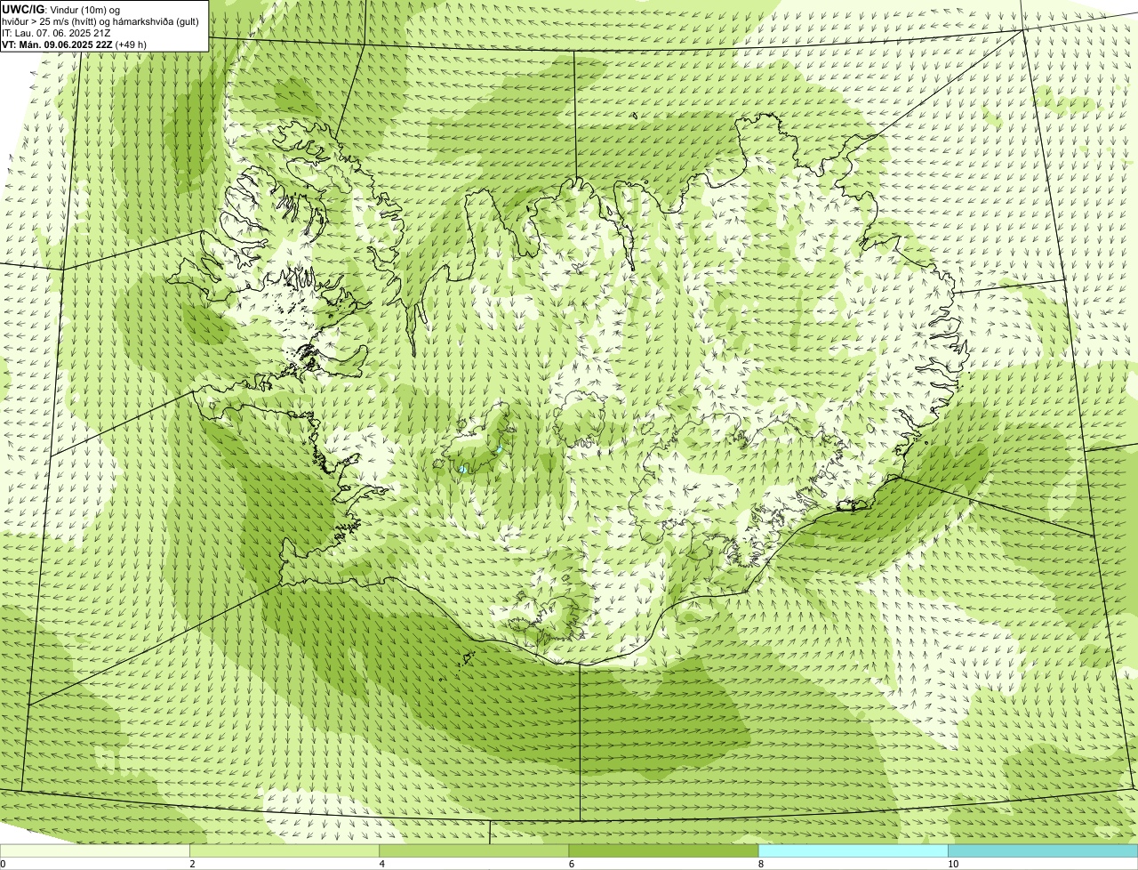Screen dimensions: 1138x870
Task: Click the scale label '2'
Action: click(x=192, y=864)
